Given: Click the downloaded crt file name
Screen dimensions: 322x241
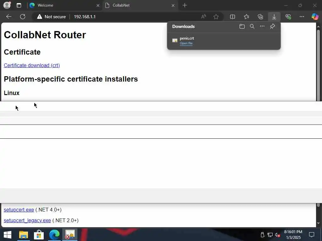Looking at the screenshot, I should point(187,38).
